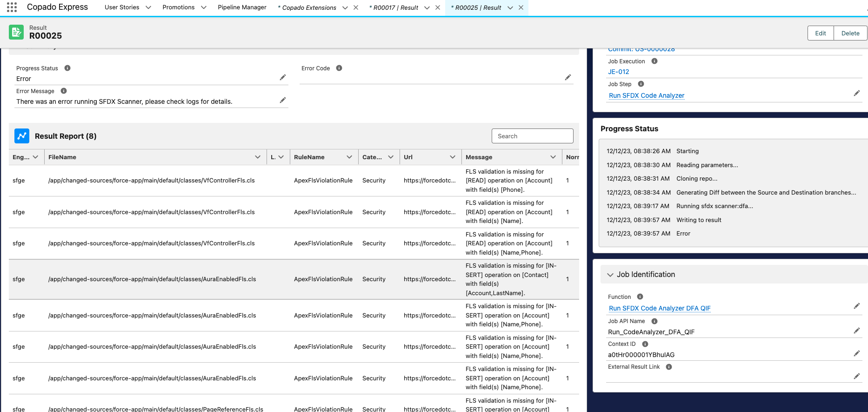Click the Result Report chart icon
This screenshot has height=412, width=868.
pos(22,136)
